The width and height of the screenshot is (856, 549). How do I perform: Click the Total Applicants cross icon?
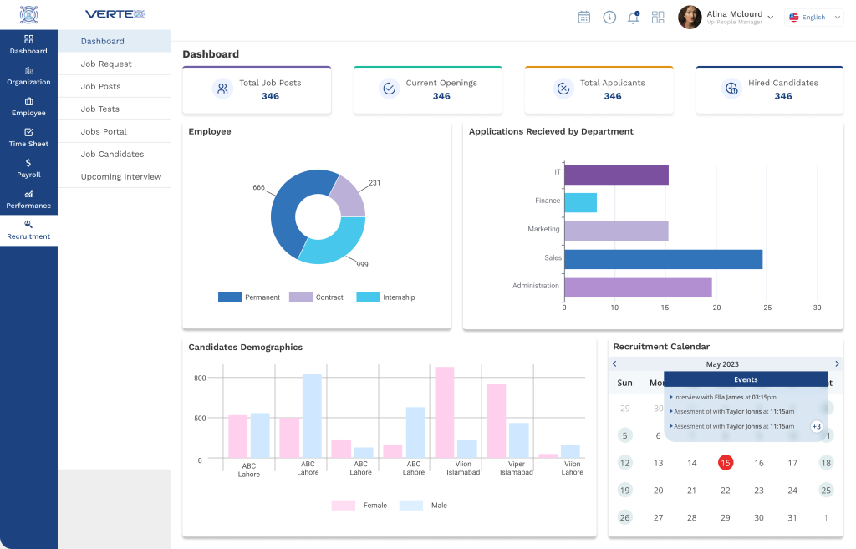(563, 88)
